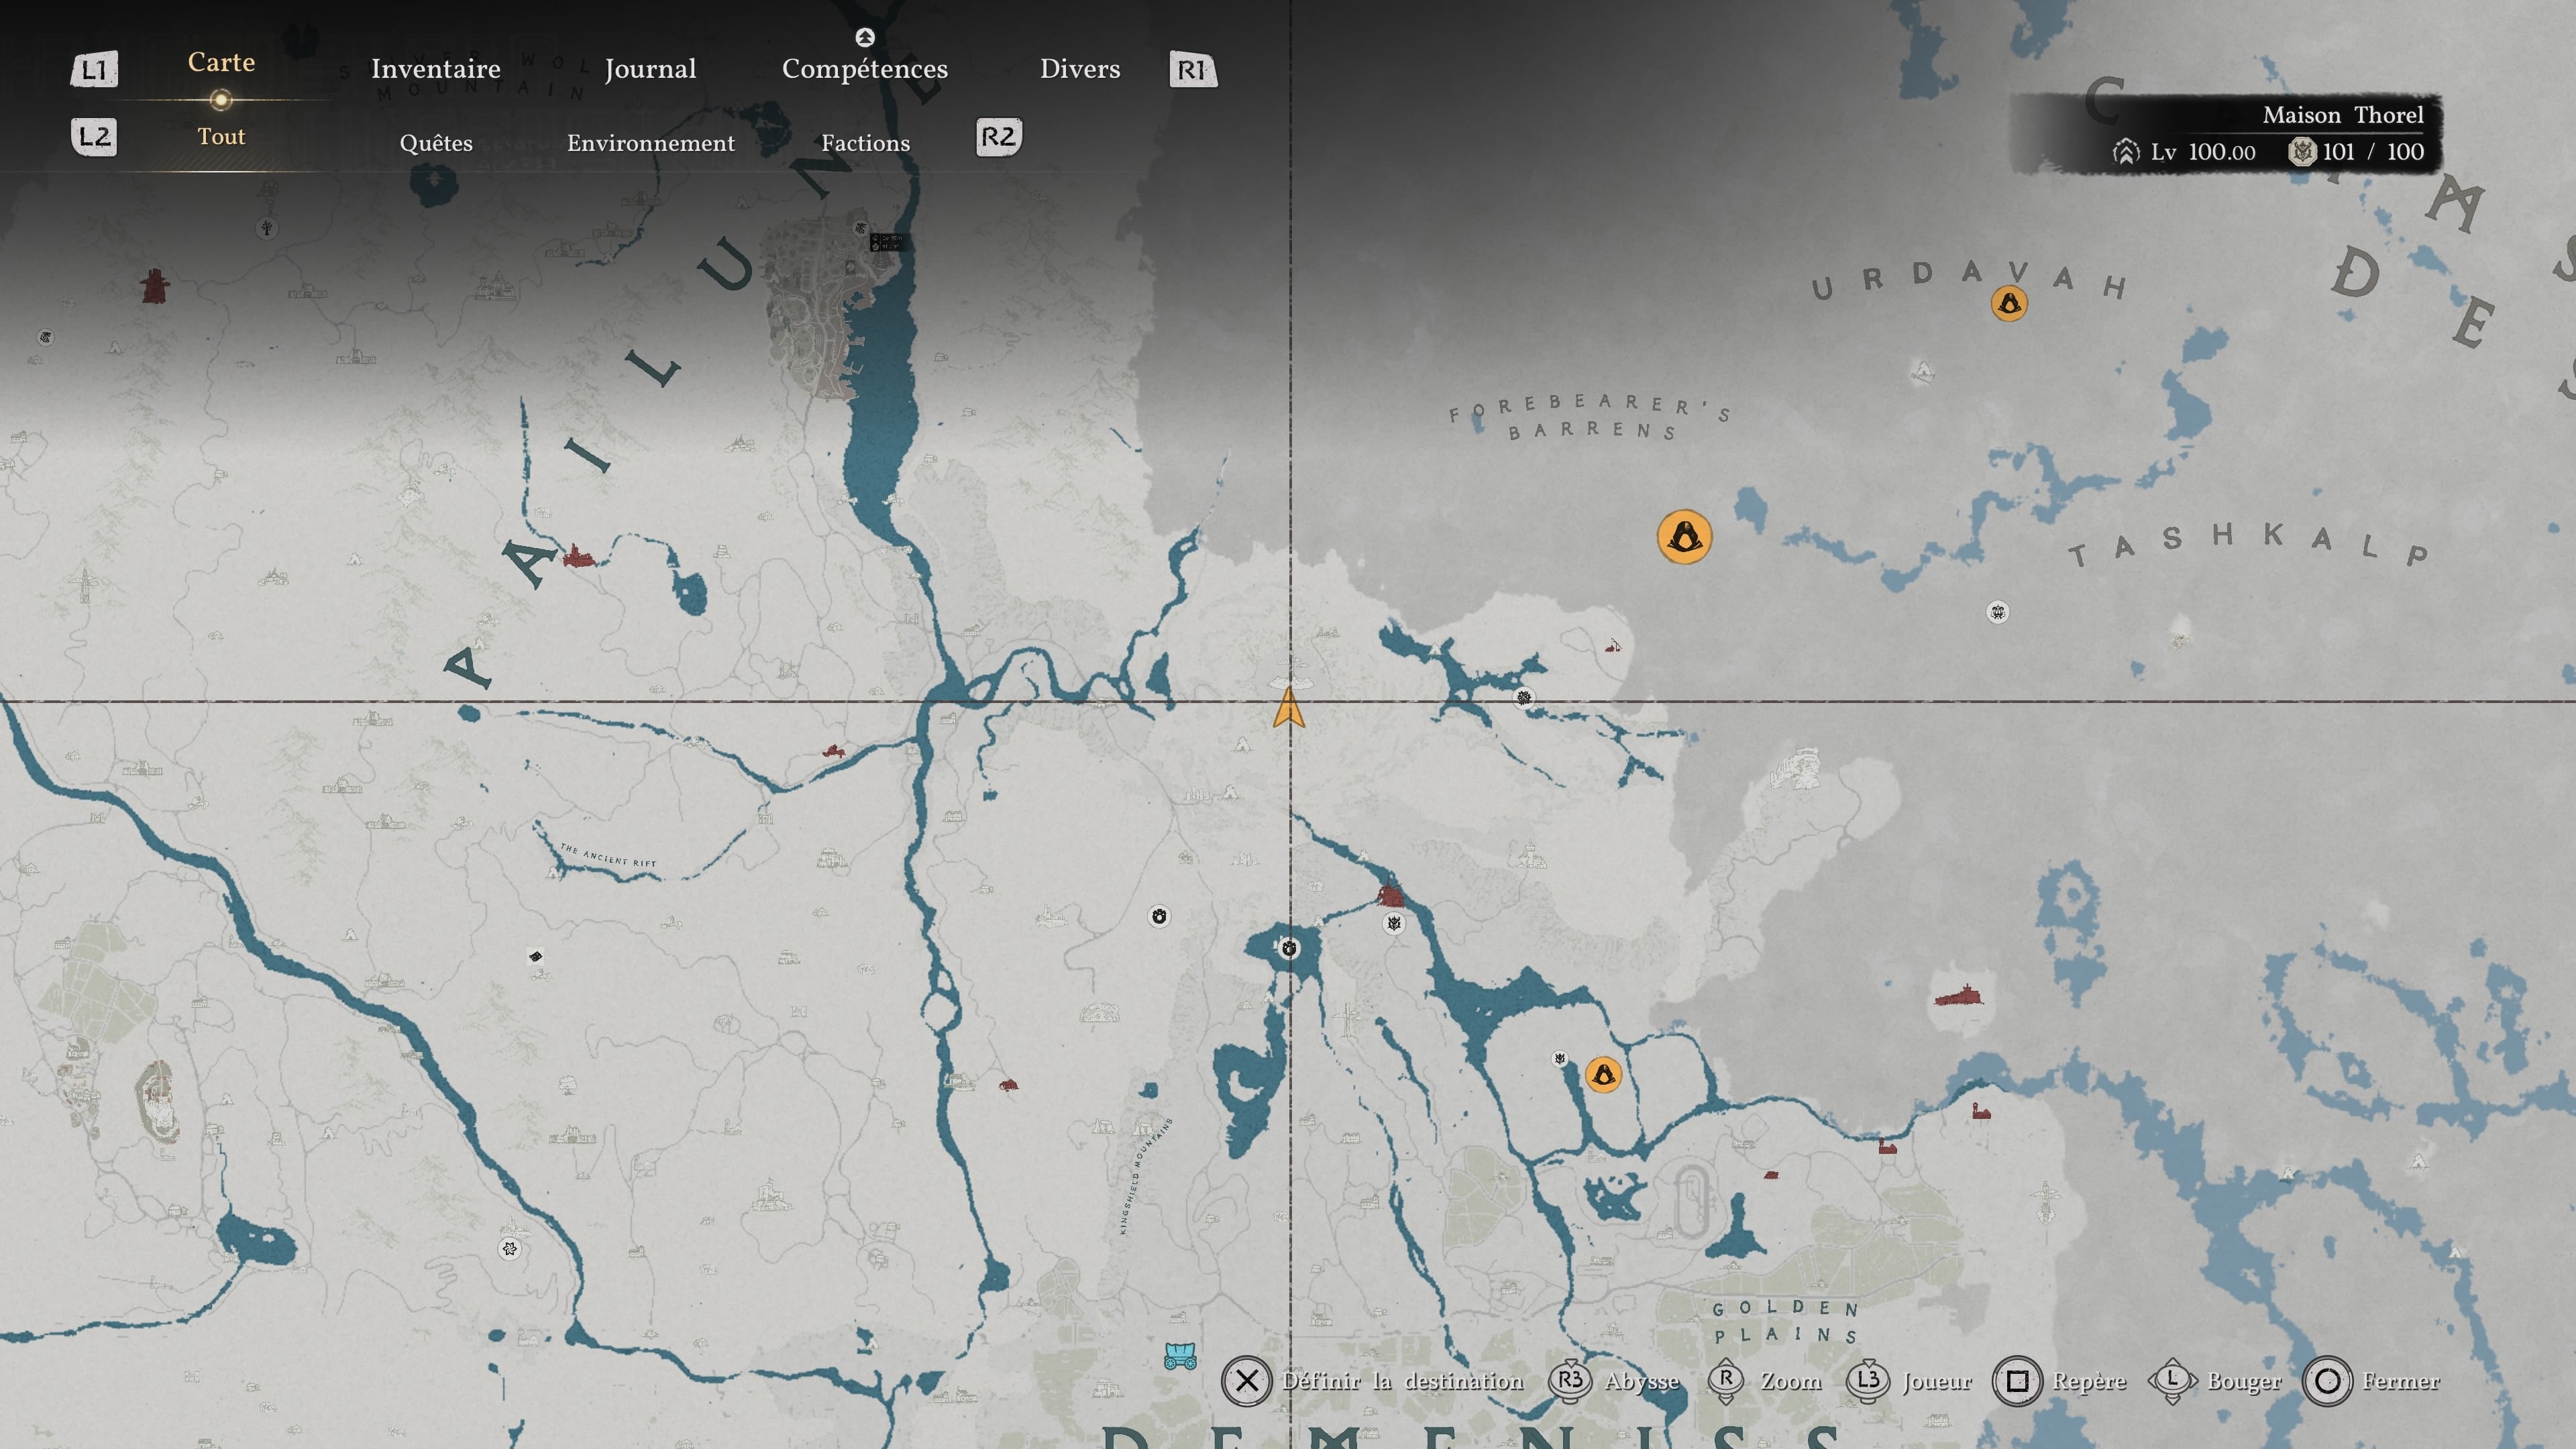Go to the Compétences tab
Screen dimensions: 2576x1449
(x=865, y=69)
